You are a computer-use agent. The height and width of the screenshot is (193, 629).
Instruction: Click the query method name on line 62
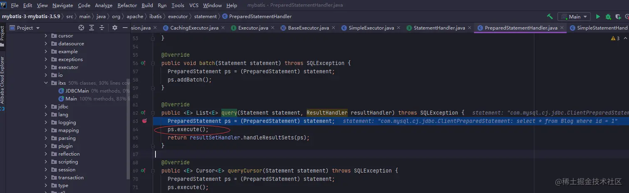(229, 113)
